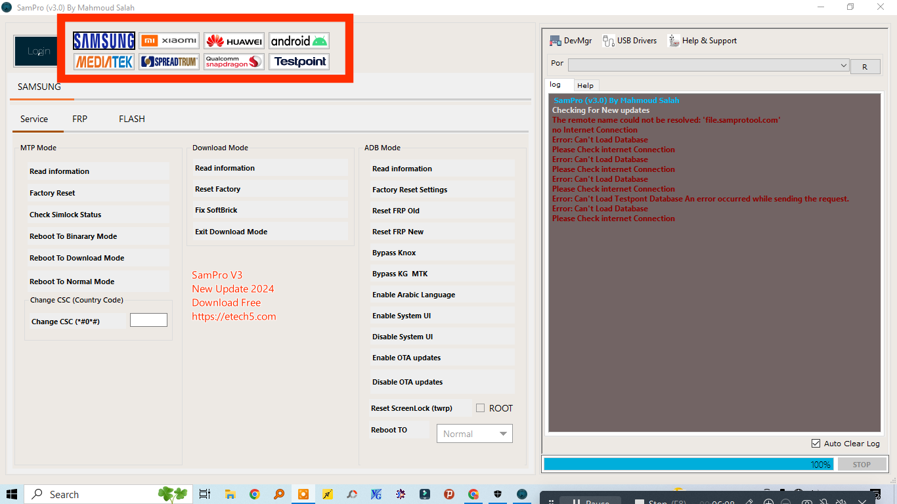
Task: Select the Qualcomm Snapdragon logo
Action: (x=234, y=62)
